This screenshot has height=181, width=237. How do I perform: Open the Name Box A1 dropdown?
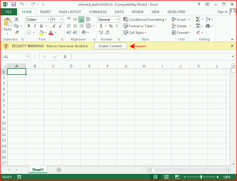coord(28,57)
